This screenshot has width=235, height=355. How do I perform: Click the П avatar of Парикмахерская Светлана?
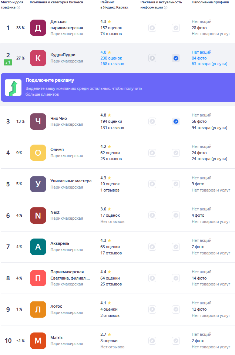[x=38, y=278]
